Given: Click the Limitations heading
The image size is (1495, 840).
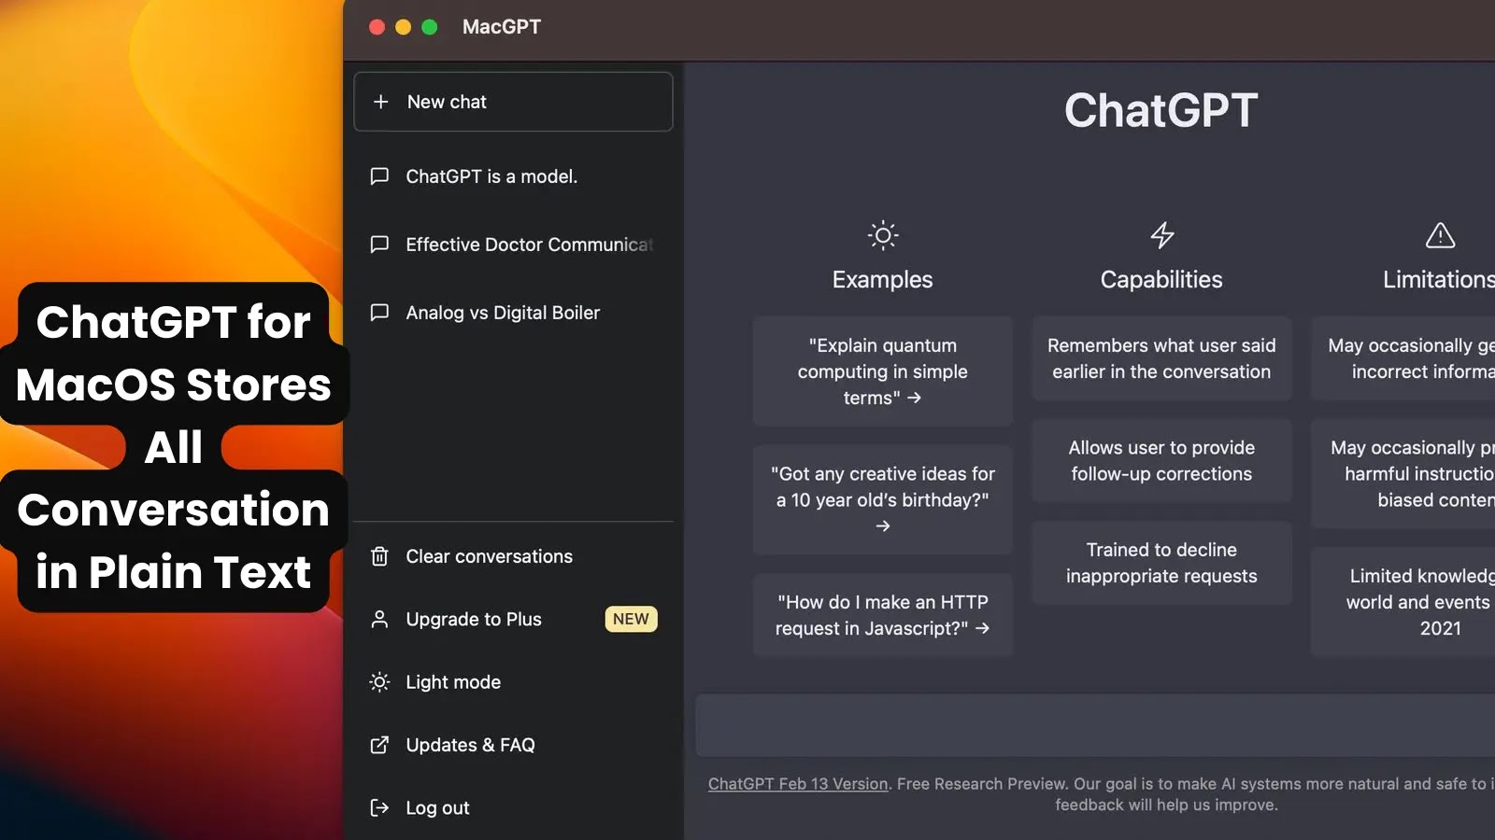Looking at the screenshot, I should click(1439, 280).
